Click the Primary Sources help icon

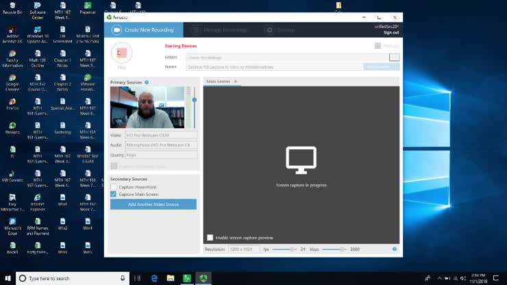tap(147, 82)
